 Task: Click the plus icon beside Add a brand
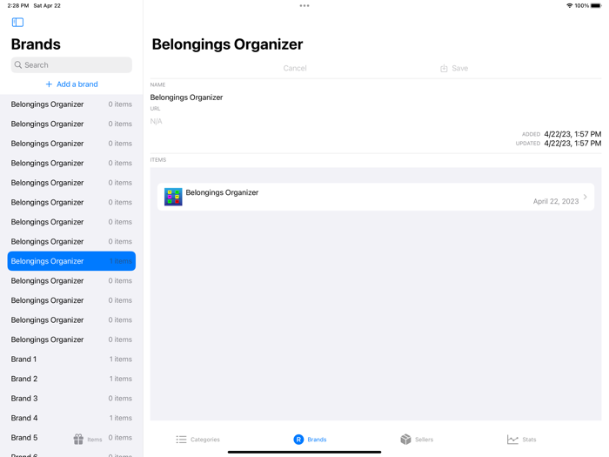[49, 84]
